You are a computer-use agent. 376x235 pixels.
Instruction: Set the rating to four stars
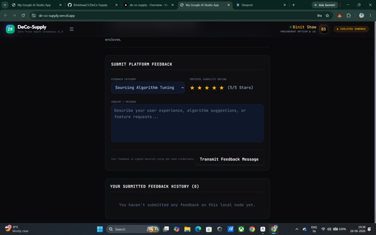(x=214, y=88)
